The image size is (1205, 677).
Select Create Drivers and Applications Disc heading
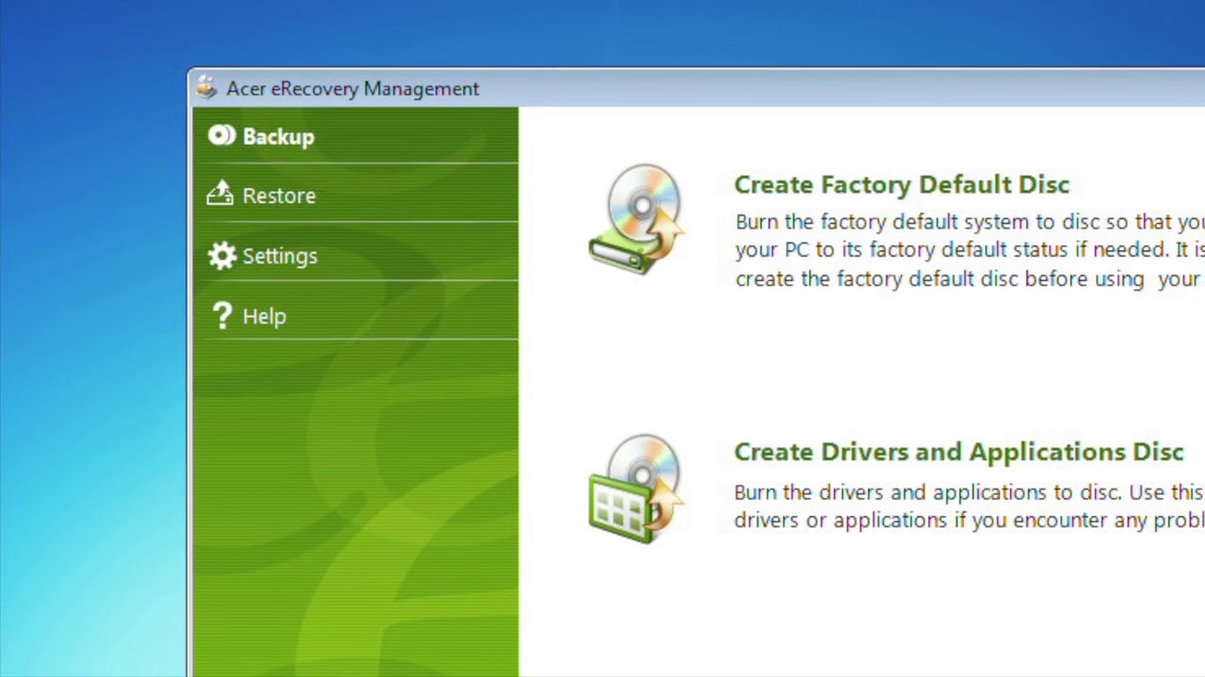(x=958, y=451)
